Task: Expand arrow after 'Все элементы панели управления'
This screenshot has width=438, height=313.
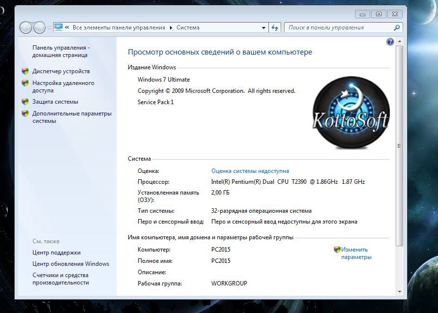Action: (171, 28)
